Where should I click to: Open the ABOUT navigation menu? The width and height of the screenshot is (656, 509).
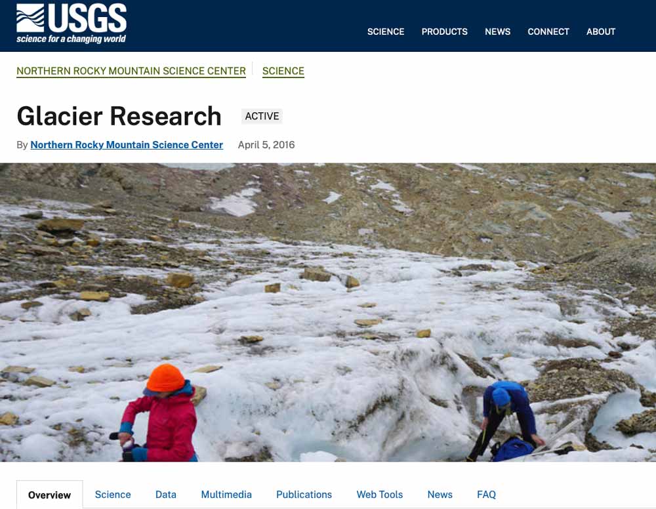[601, 31]
